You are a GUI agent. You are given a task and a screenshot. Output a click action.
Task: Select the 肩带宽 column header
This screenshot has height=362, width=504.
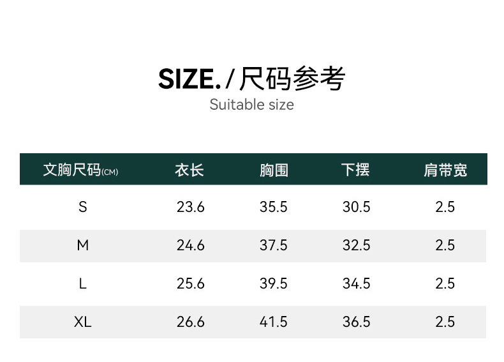point(445,170)
